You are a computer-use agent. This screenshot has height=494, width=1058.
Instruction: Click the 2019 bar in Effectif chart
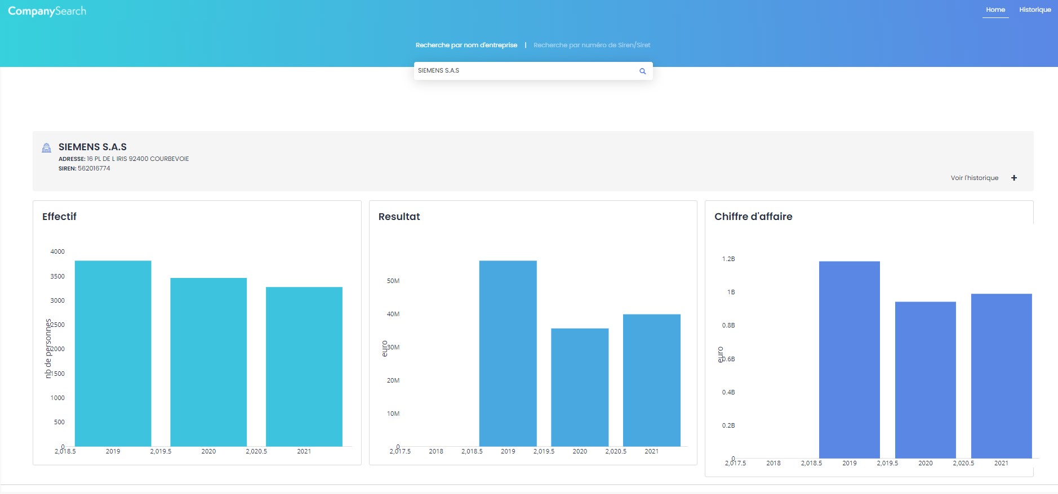[113, 353]
